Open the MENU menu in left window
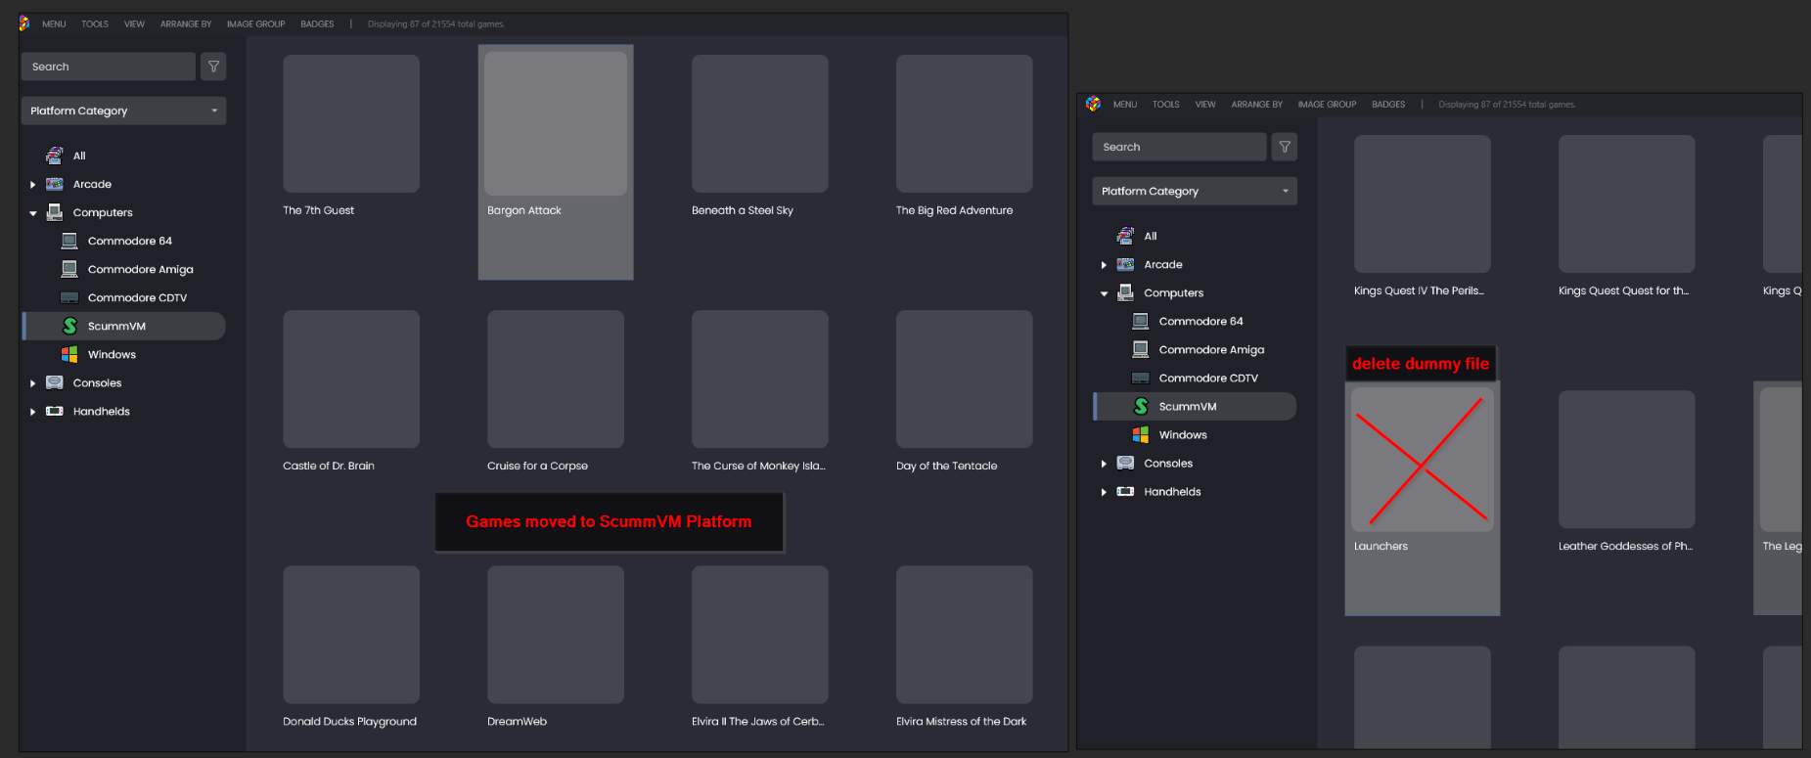Image resolution: width=1811 pixels, height=758 pixels. tap(54, 23)
